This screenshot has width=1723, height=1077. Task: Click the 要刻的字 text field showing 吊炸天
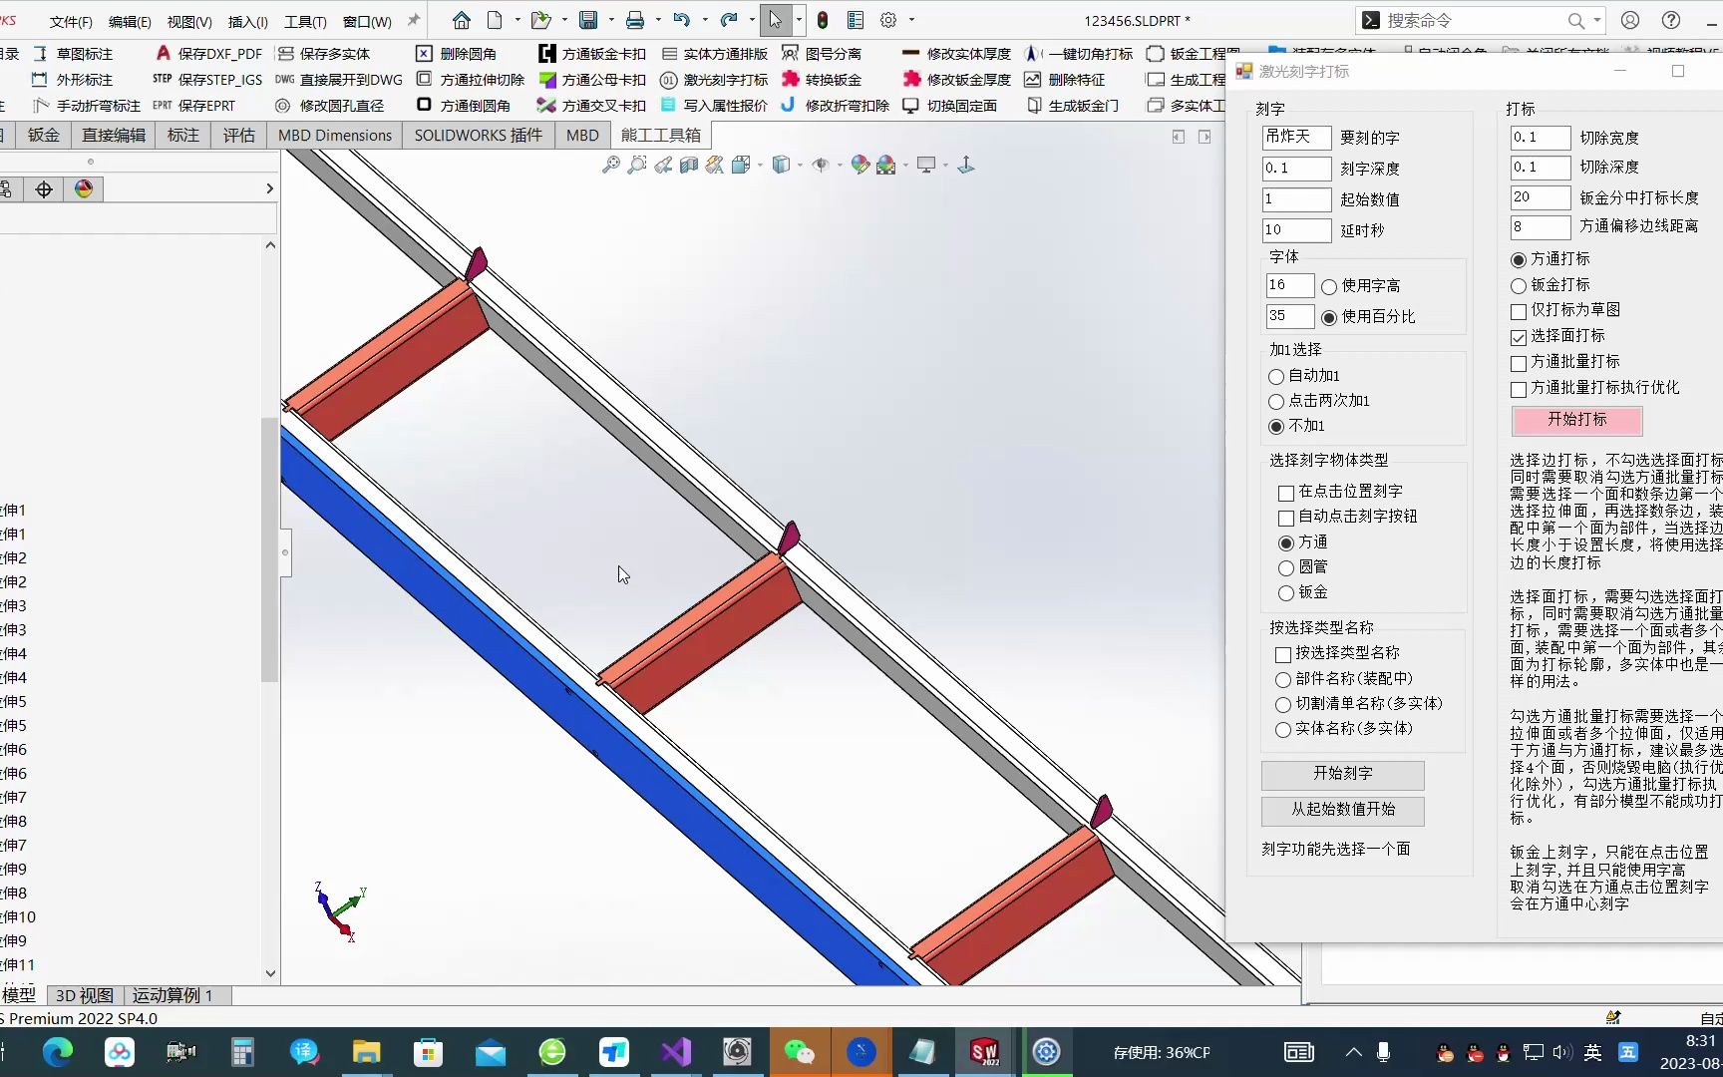click(x=1296, y=137)
